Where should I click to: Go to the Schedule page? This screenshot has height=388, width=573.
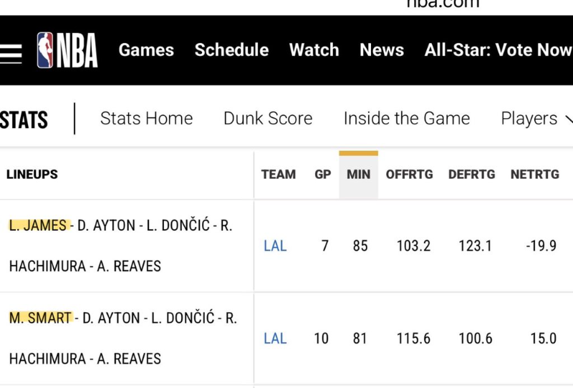click(231, 50)
